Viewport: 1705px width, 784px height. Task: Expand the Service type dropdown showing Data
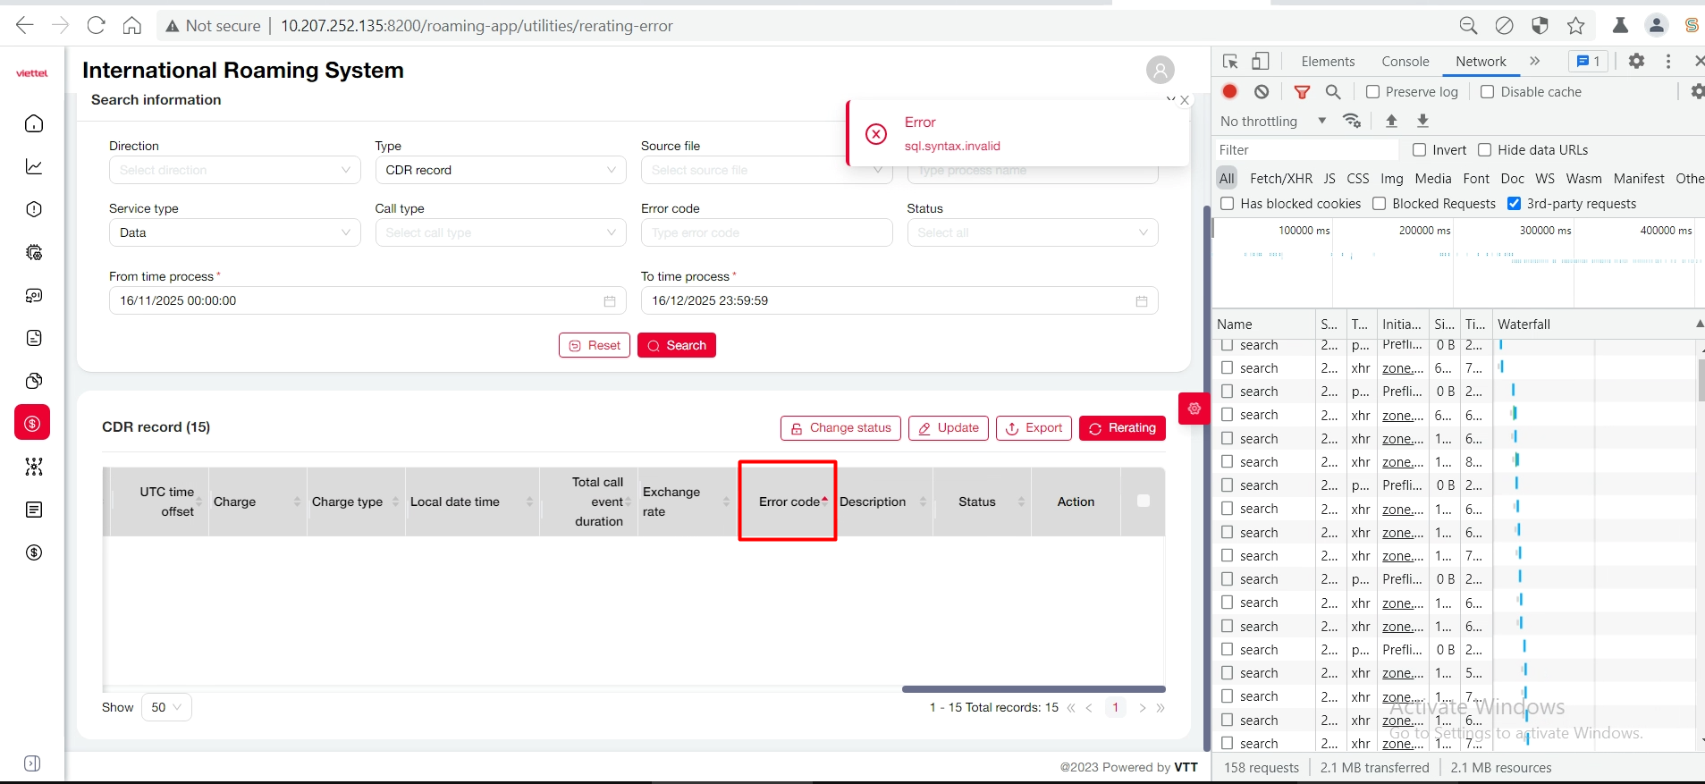pyautogui.click(x=234, y=232)
